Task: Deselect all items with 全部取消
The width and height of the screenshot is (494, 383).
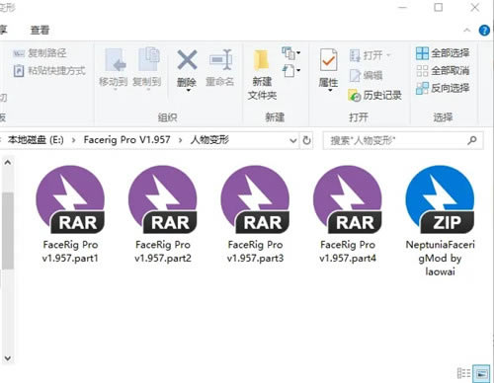Action: point(443,70)
